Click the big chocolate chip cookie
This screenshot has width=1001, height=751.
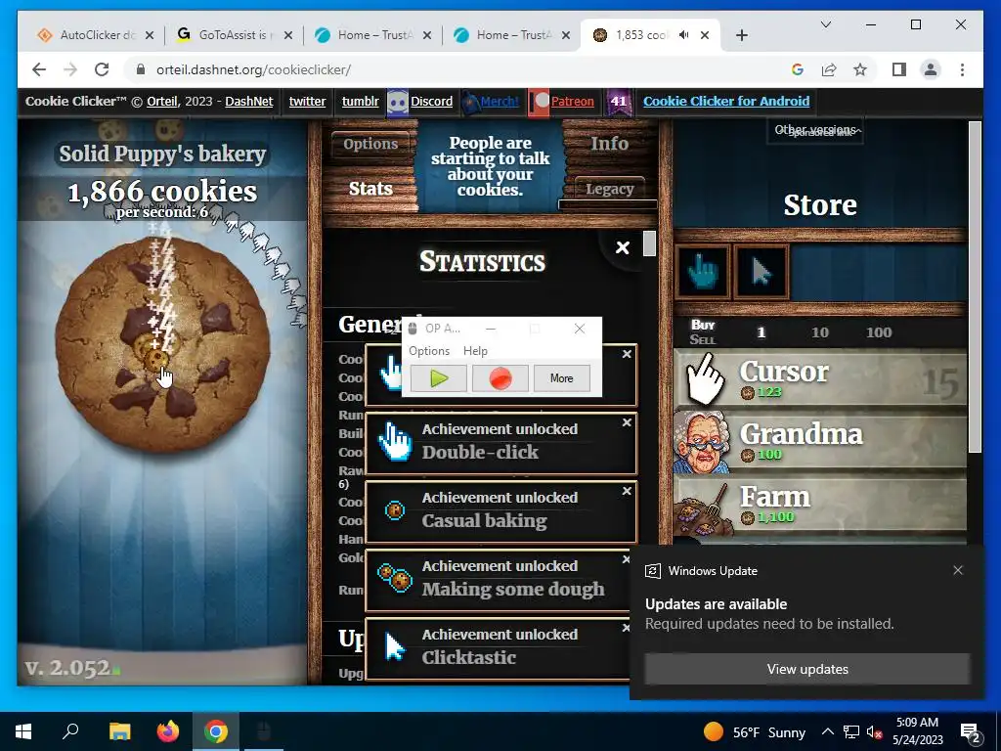163,345
